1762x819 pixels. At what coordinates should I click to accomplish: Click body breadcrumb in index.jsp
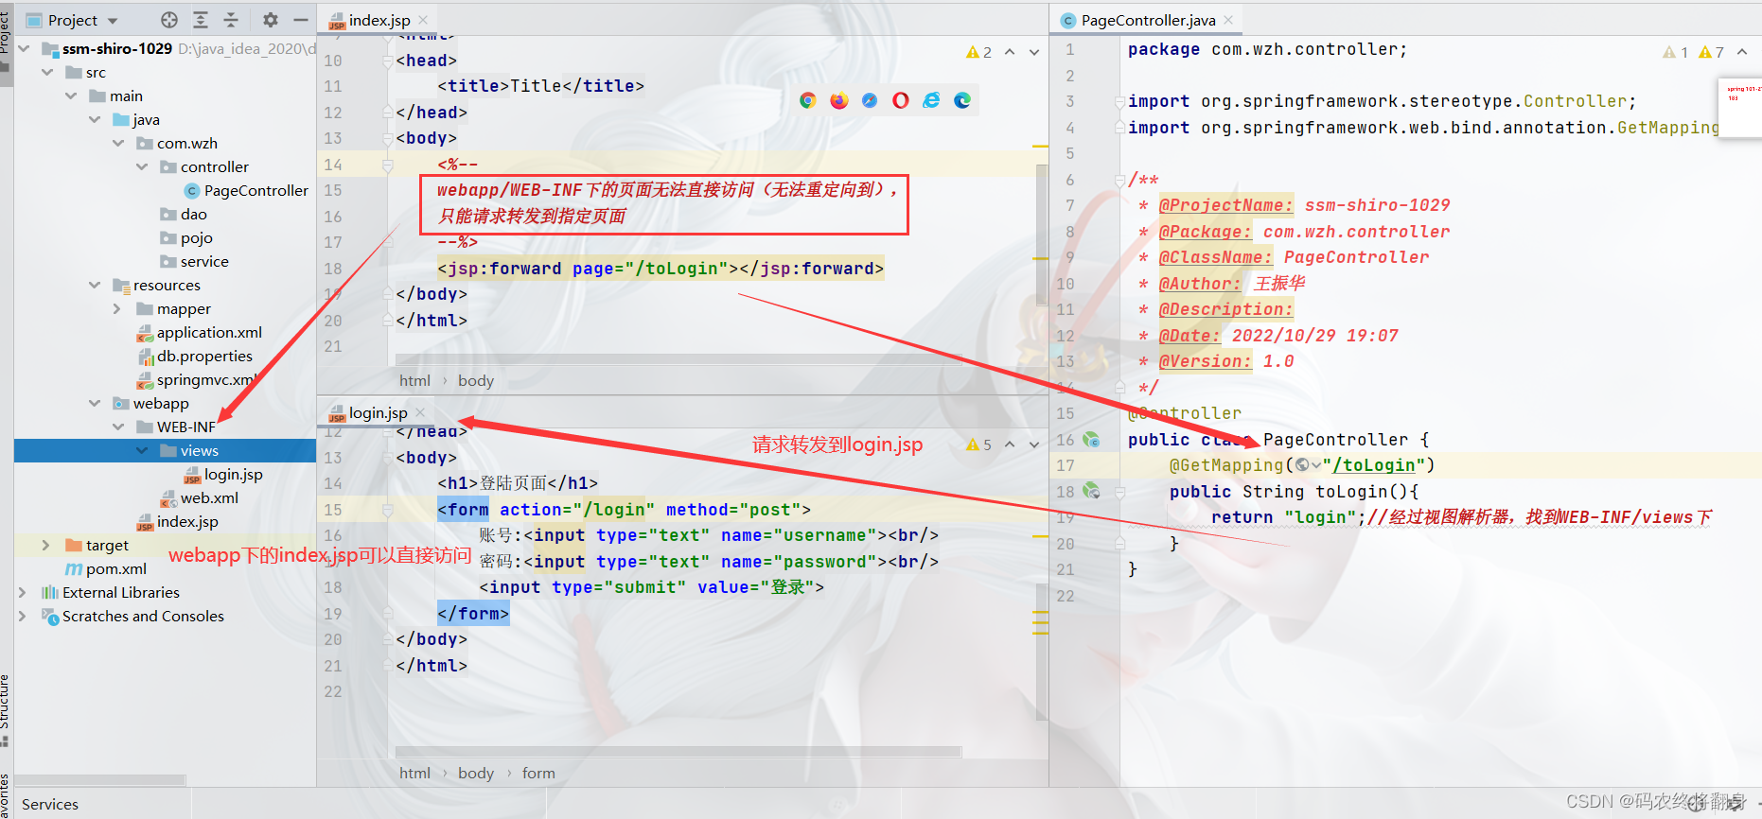[x=476, y=380]
